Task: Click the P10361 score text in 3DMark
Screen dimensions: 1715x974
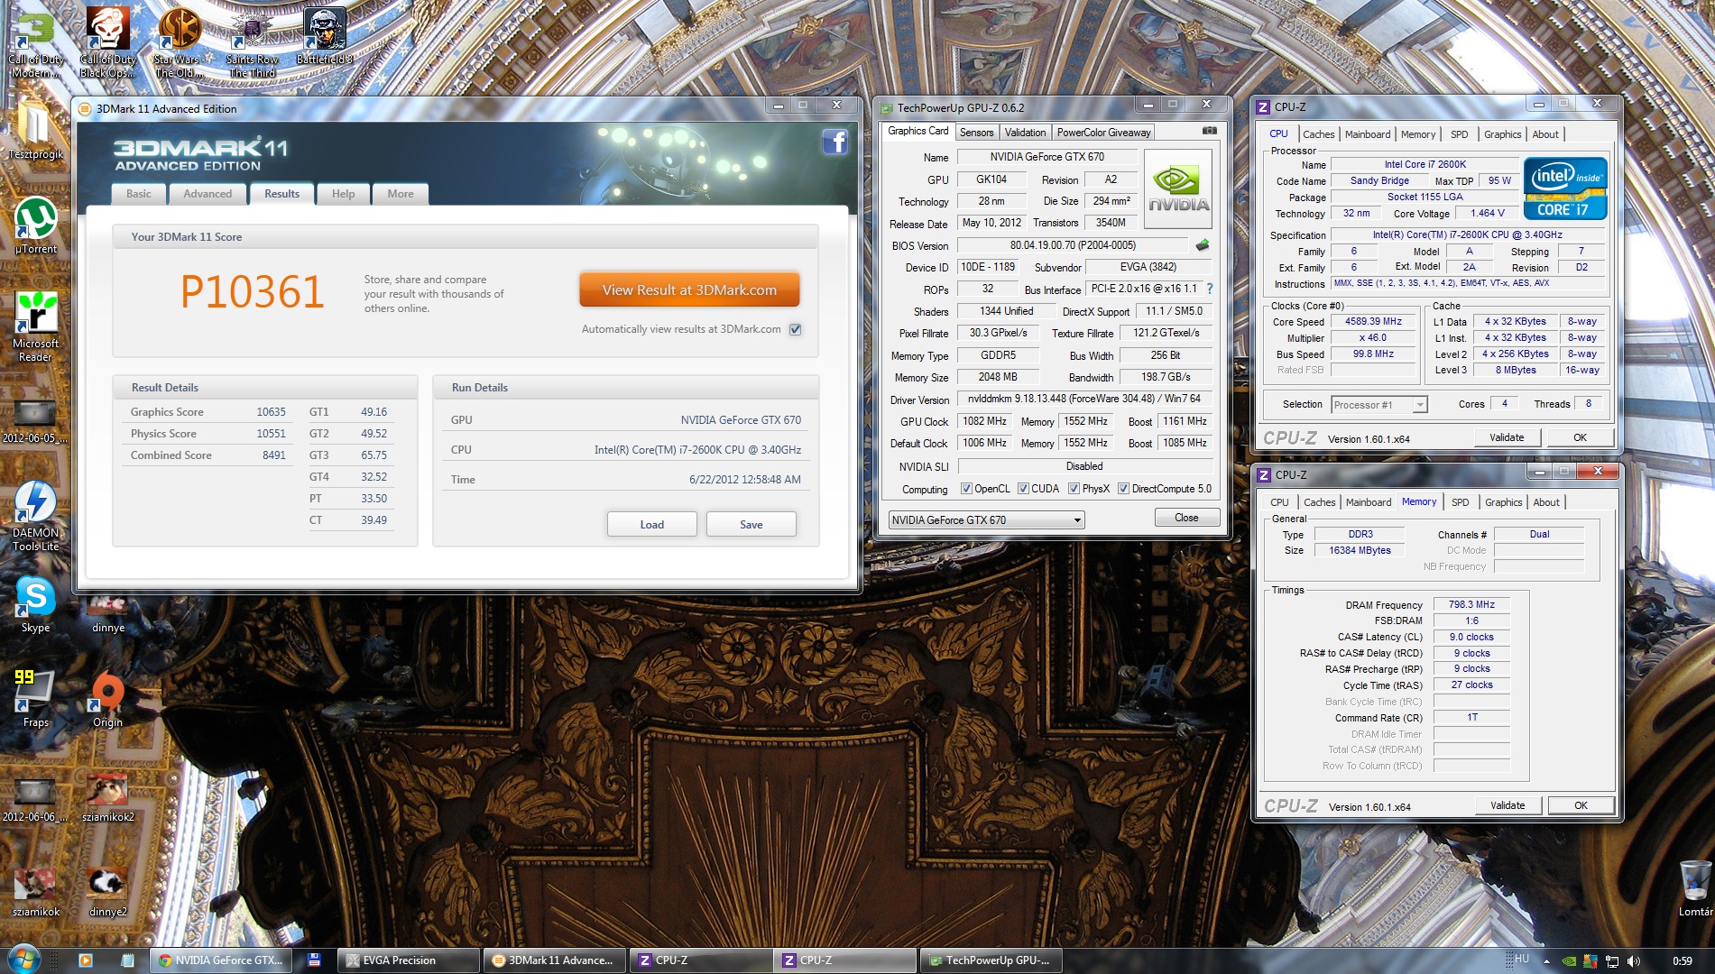Action: pyautogui.click(x=252, y=291)
